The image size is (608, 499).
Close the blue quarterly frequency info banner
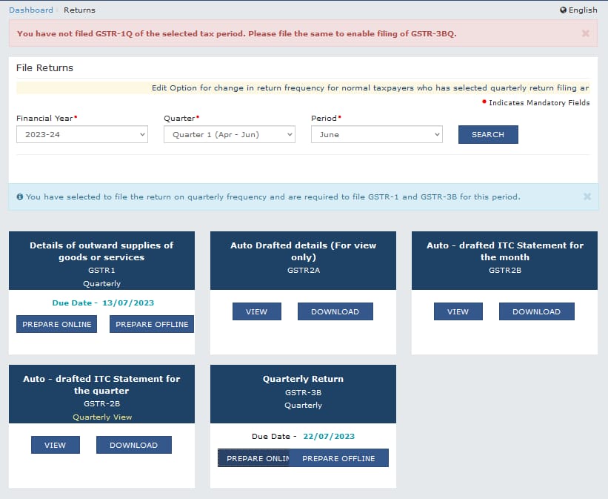[x=587, y=196]
